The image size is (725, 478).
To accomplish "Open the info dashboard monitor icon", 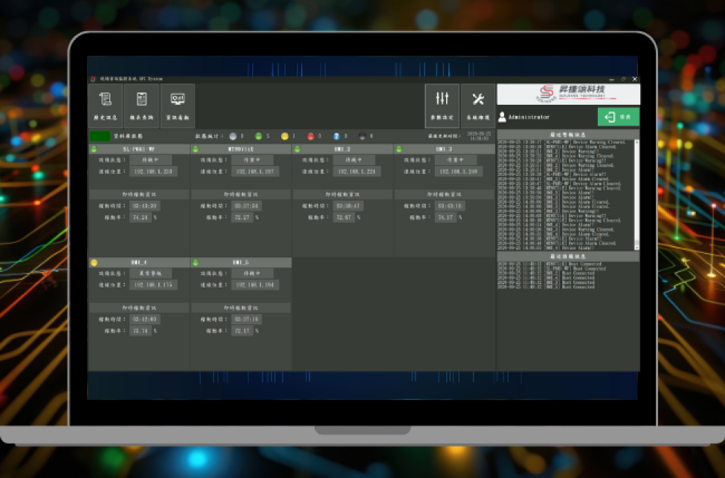I will coord(178,101).
